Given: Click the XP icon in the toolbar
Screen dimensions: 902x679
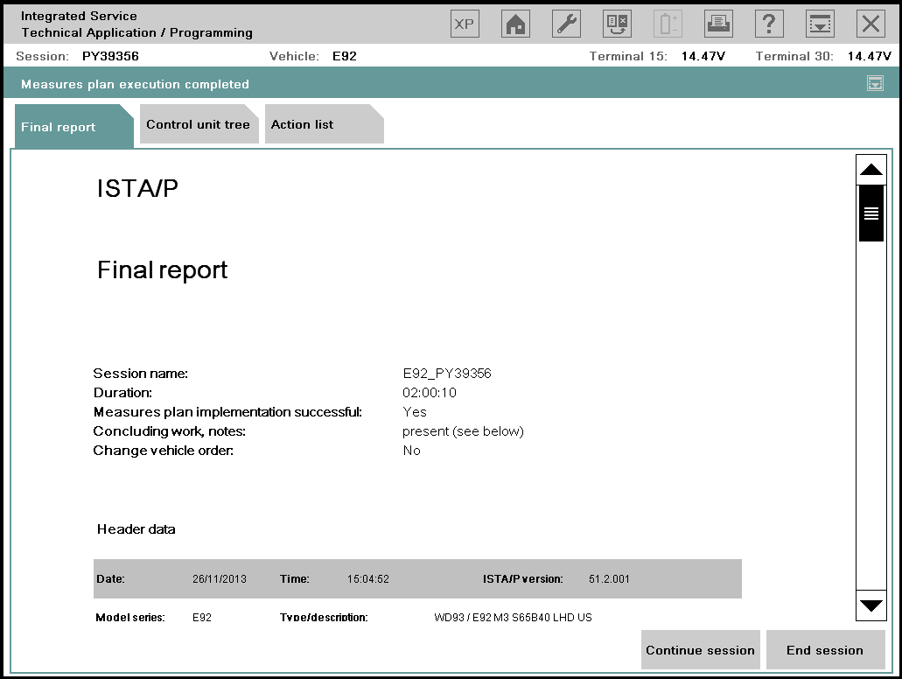Looking at the screenshot, I should 465,24.
